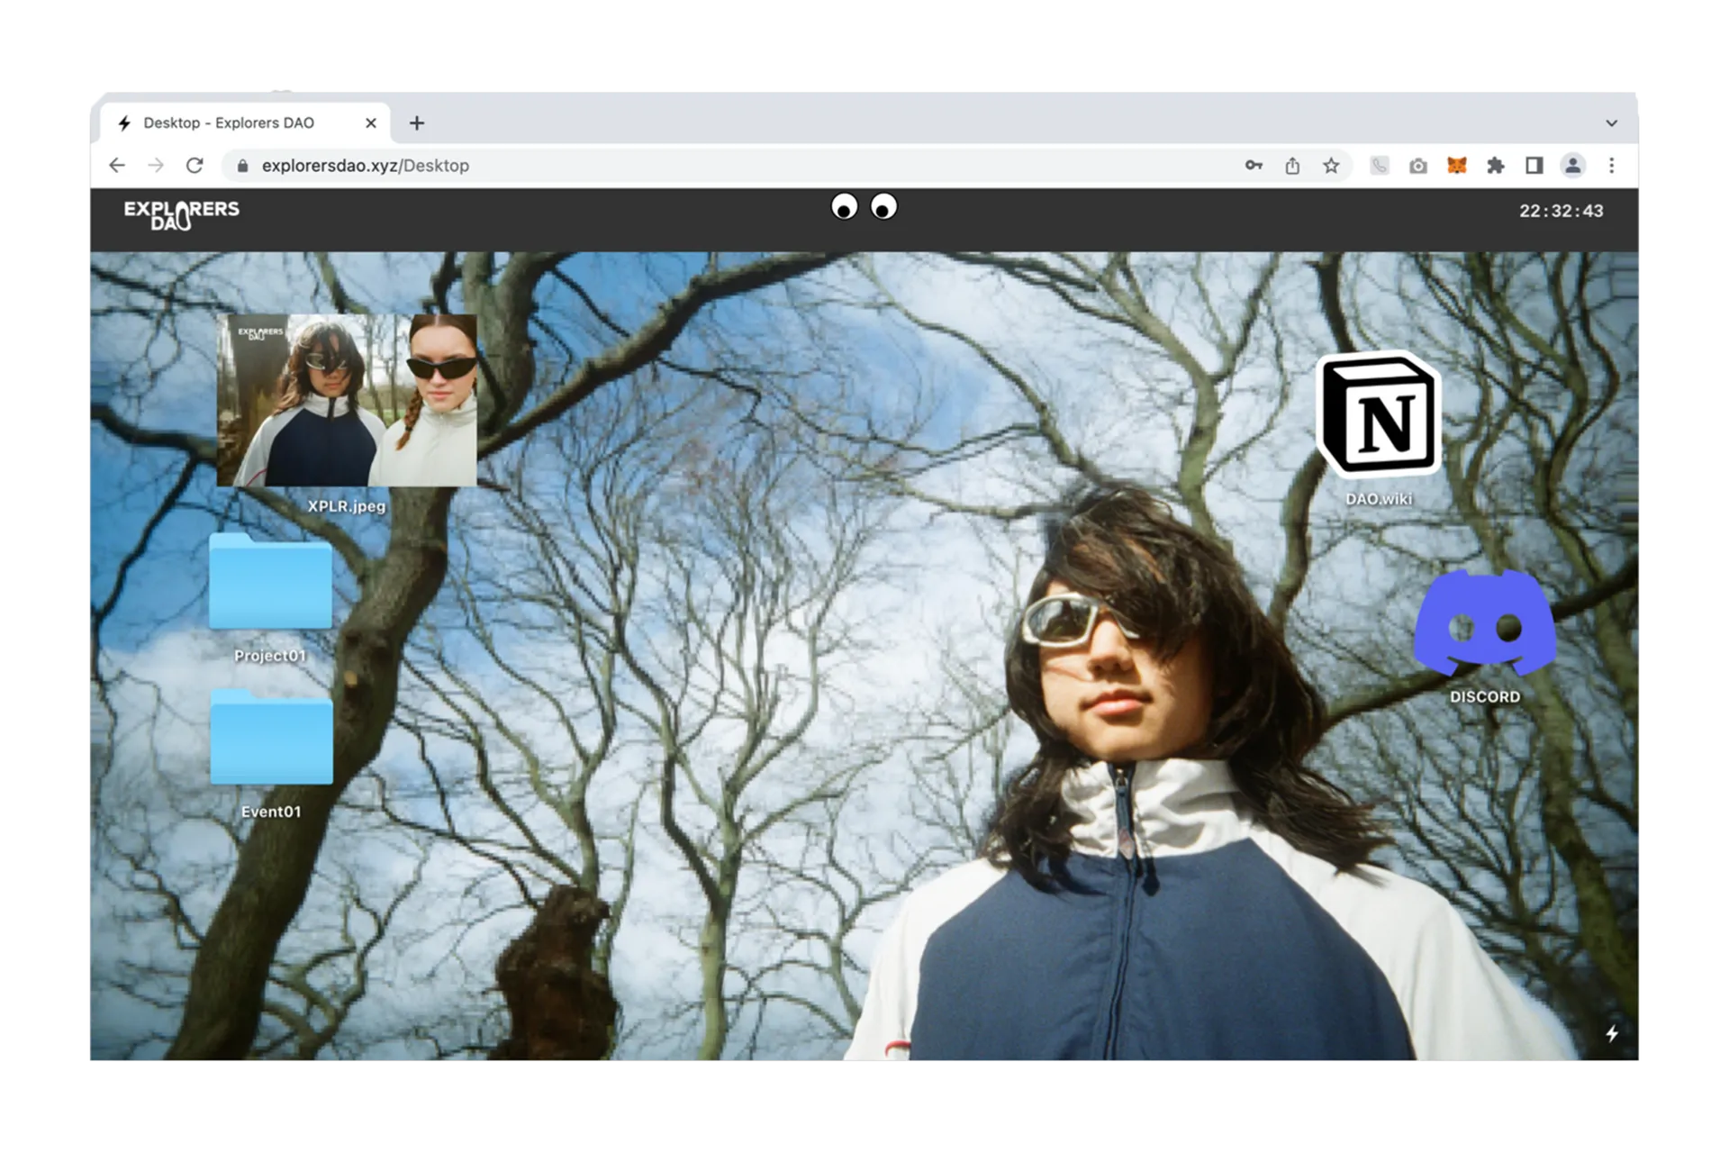Screen dimensions: 1729x1153
Task: Click the camera screenshot extension icon
Action: click(x=1417, y=166)
